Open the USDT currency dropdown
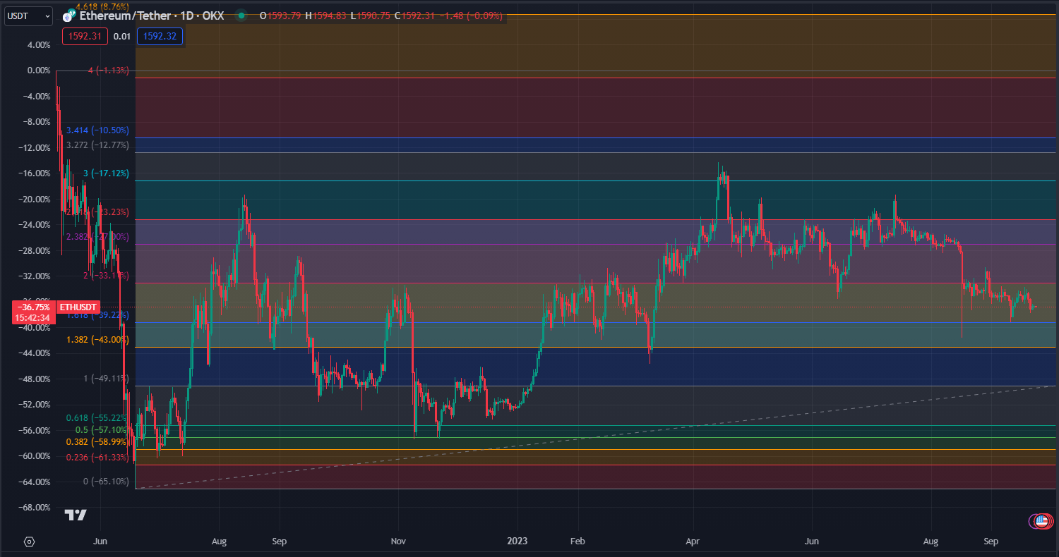 tap(28, 15)
